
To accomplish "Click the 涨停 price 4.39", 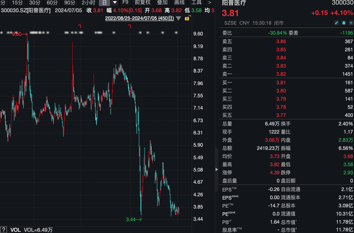I will pos(274,173).
